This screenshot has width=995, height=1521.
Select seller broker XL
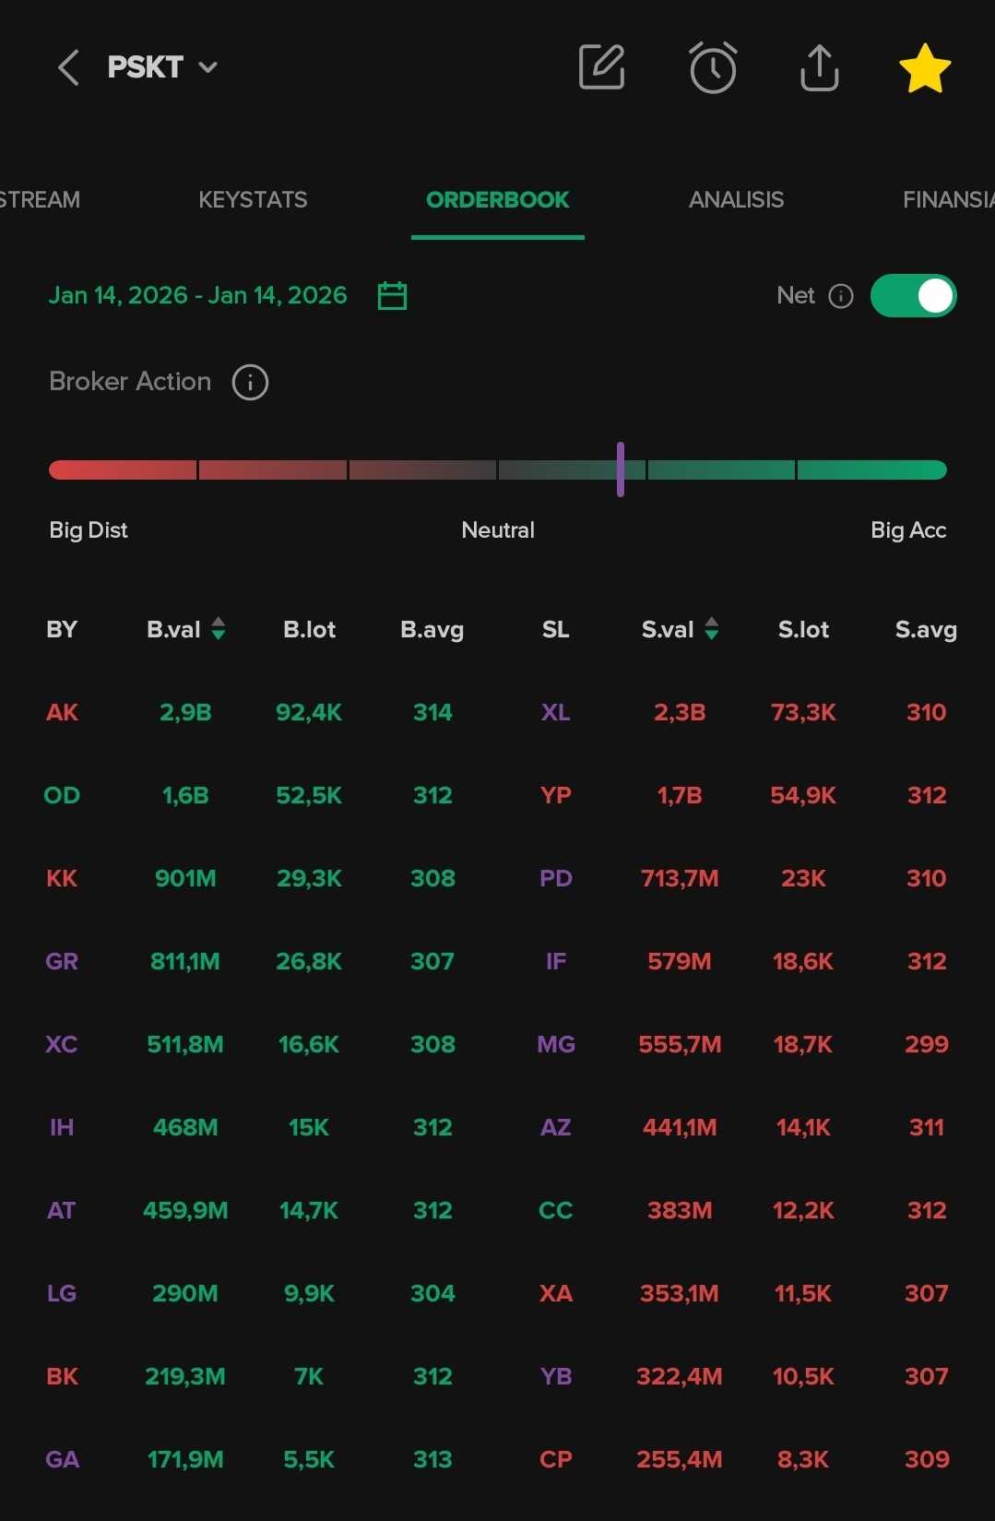point(555,712)
